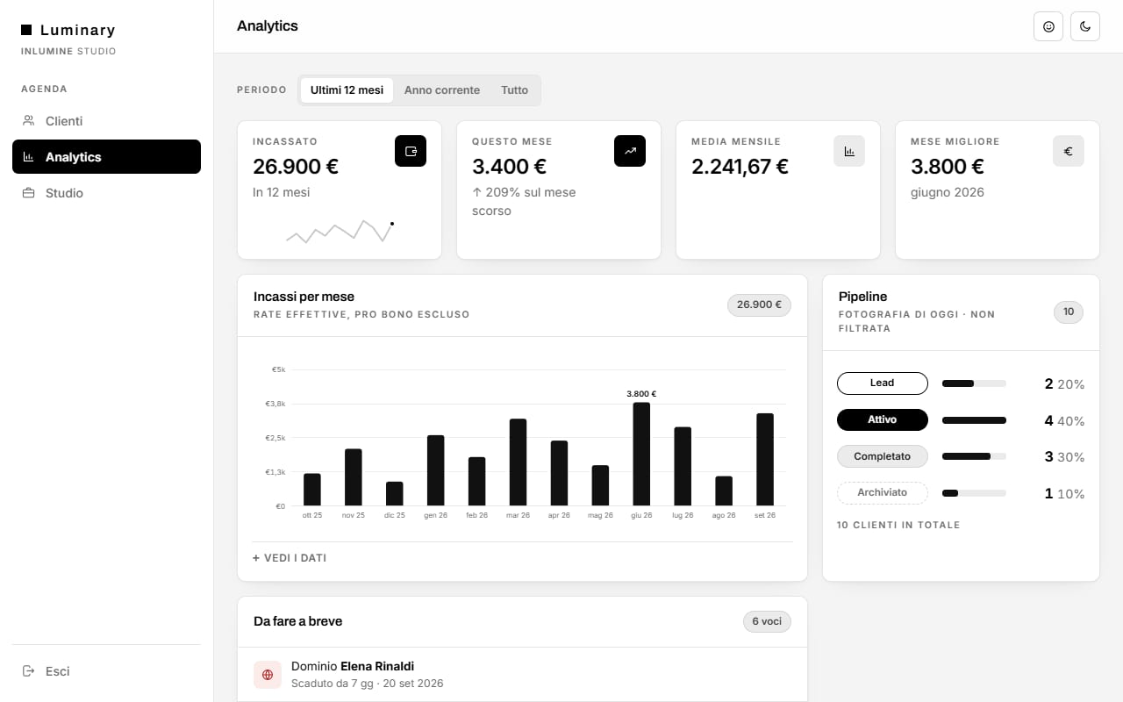This screenshot has height=702, width=1123.
Task: Select the Tutto period tab
Action: click(x=515, y=90)
